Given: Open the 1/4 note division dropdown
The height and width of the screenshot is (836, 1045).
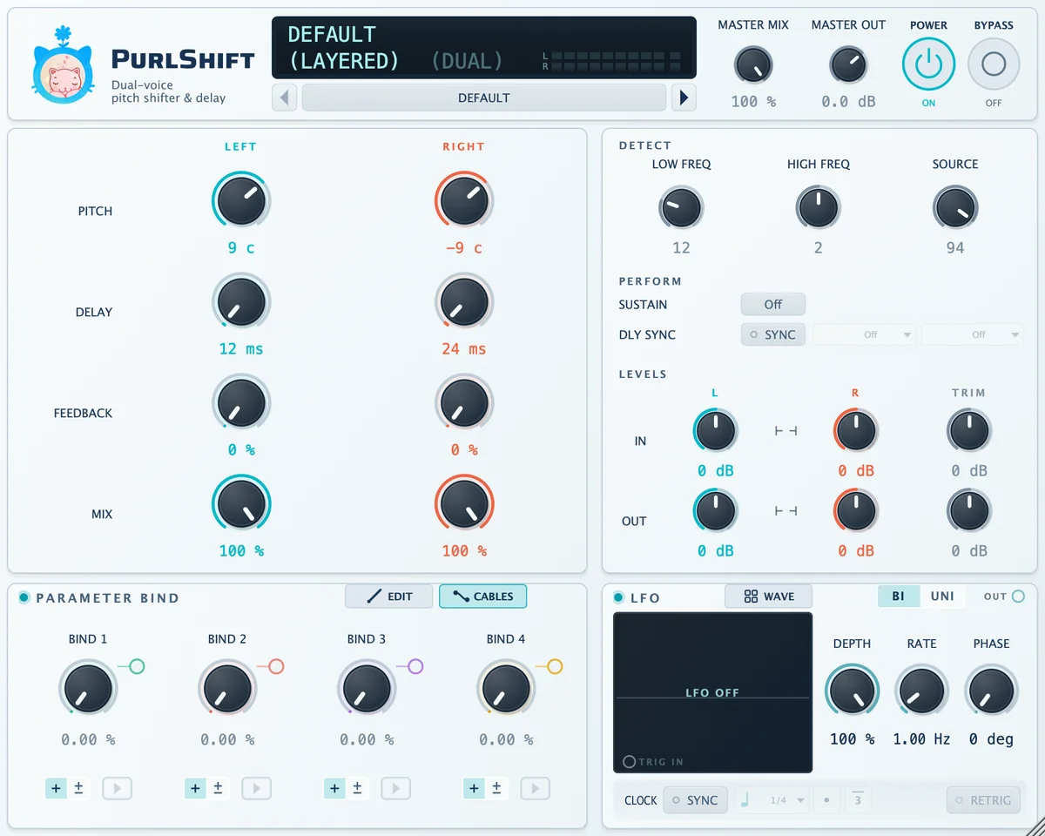Looking at the screenshot, I should pyautogui.click(x=772, y=800).
